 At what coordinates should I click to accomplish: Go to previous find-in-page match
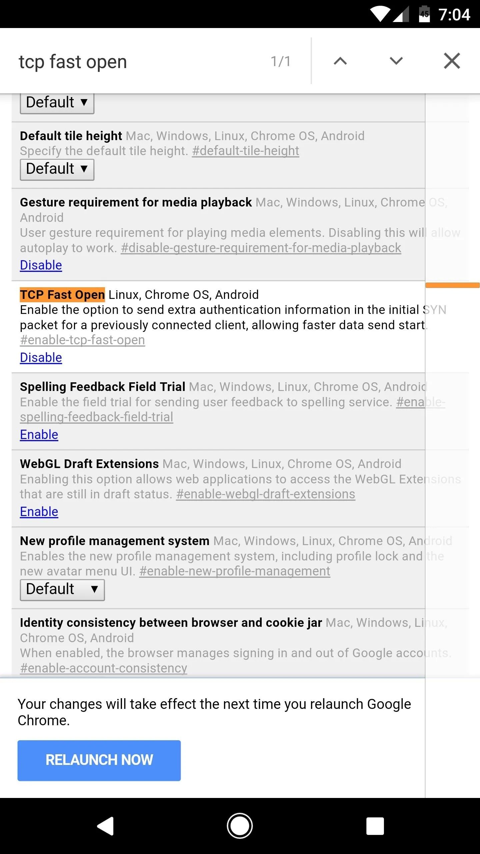click(340, 61)
